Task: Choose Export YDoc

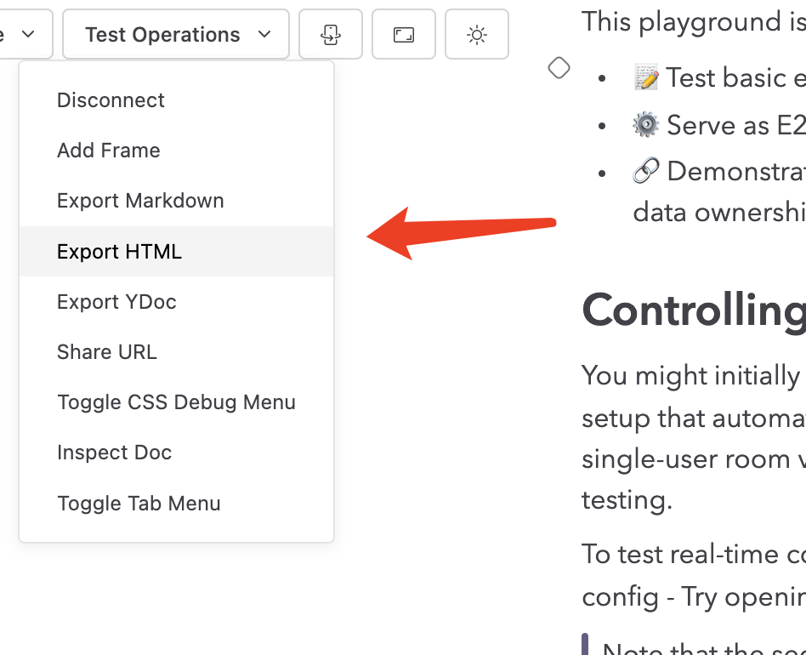Action: coord(176,302)
